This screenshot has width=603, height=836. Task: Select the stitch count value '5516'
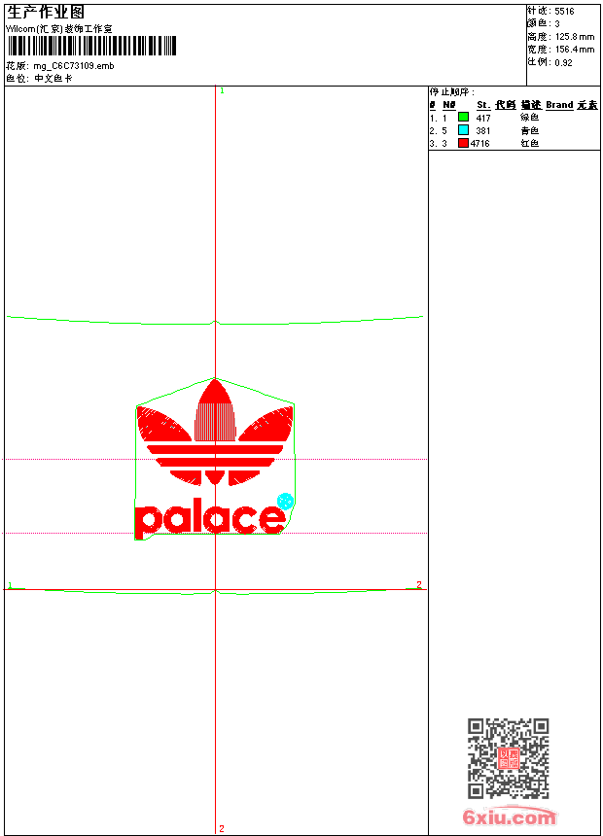[x=564, y=12]
